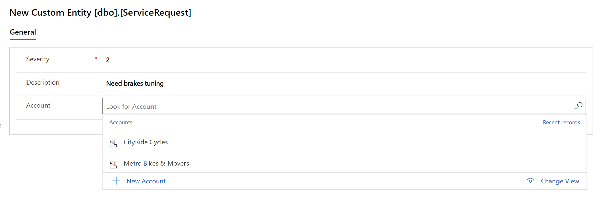
Task: Click the Account field label
Action: point(38,105)
